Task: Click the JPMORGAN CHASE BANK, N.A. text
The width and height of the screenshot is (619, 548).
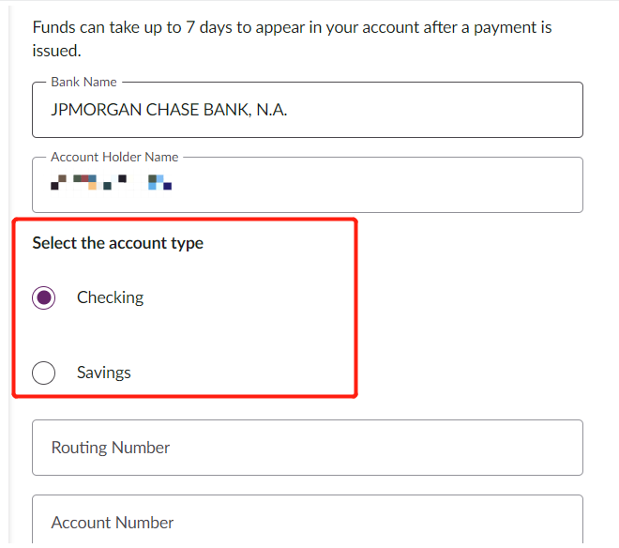Action: click(169, 110)
